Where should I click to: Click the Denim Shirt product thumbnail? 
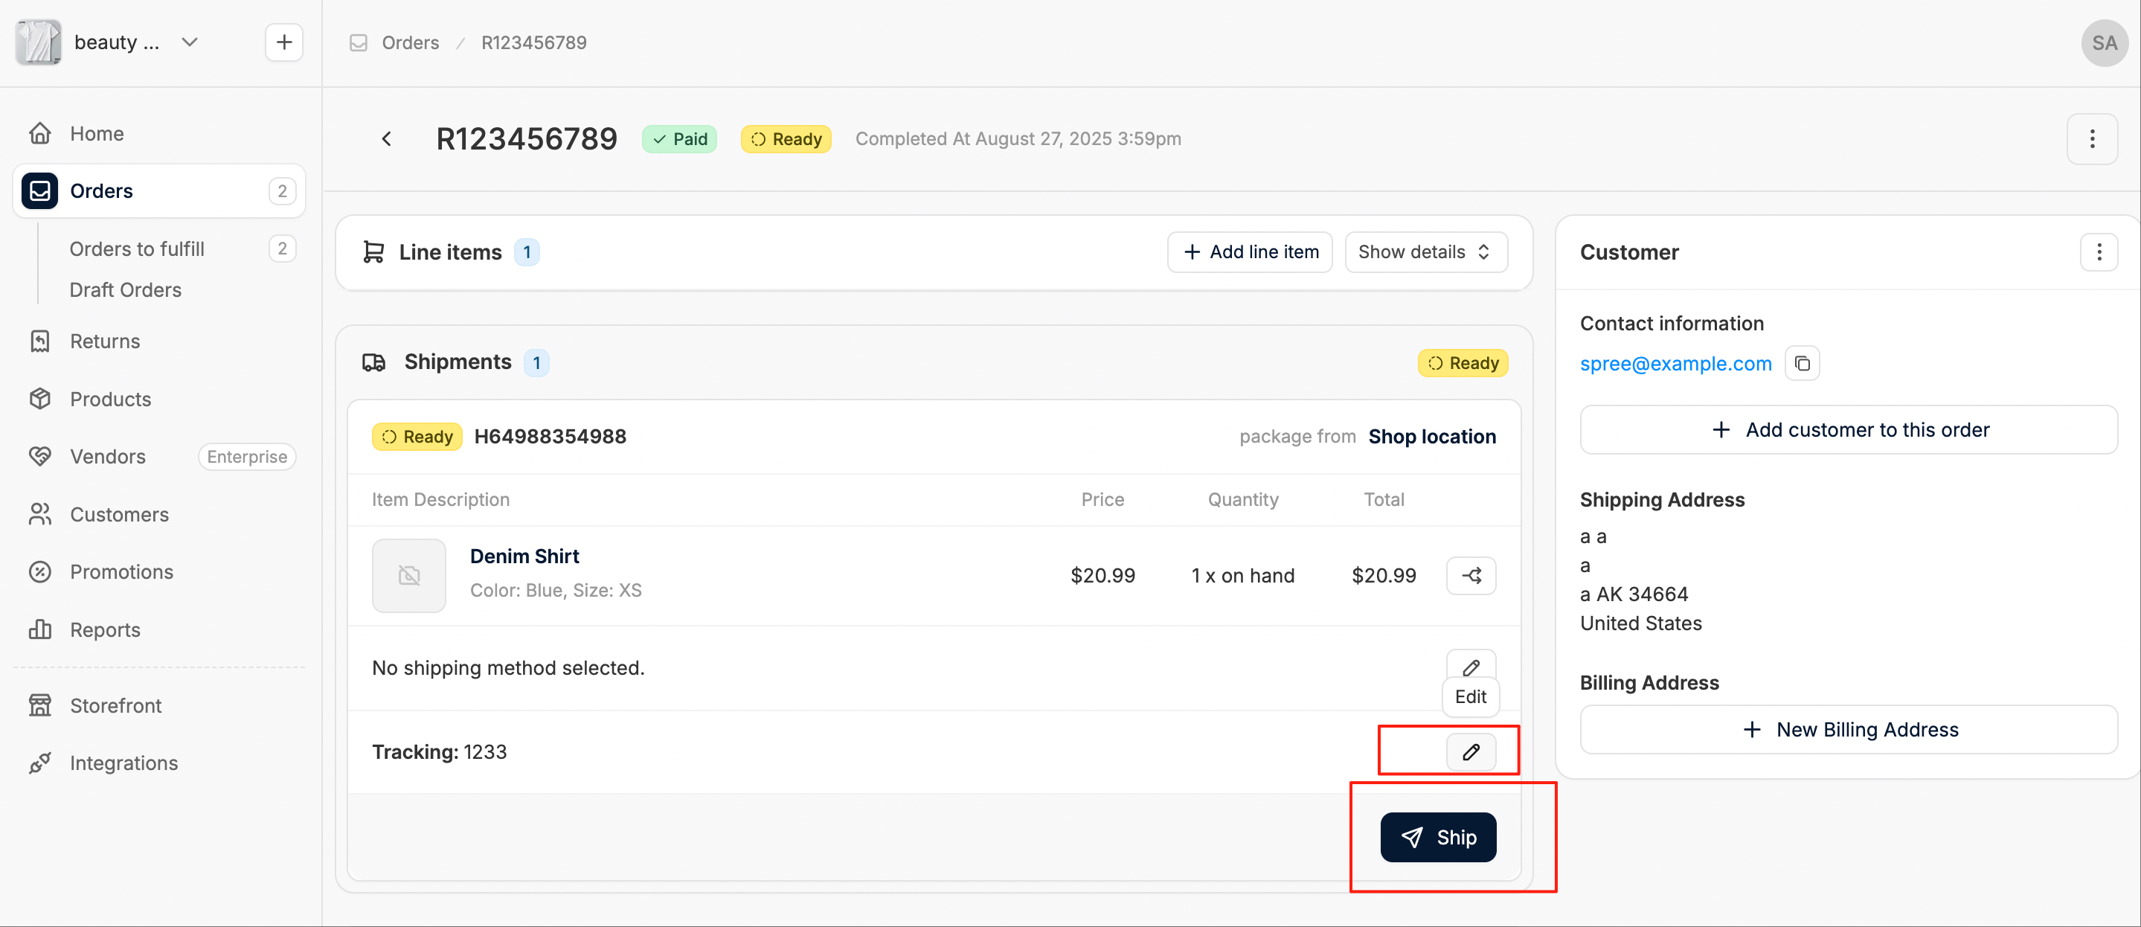click(409, 575)
